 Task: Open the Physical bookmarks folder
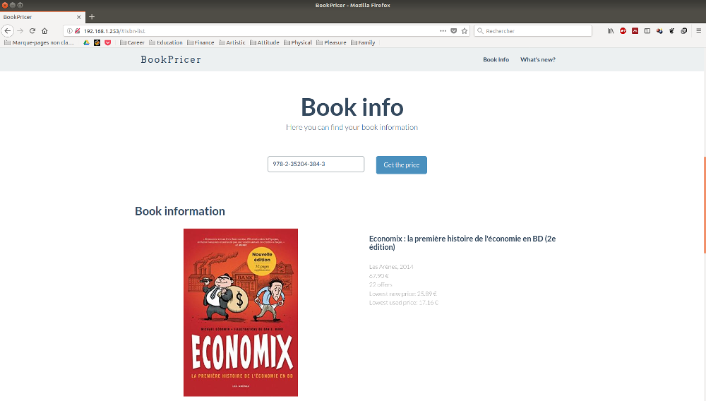click(298, 43)
